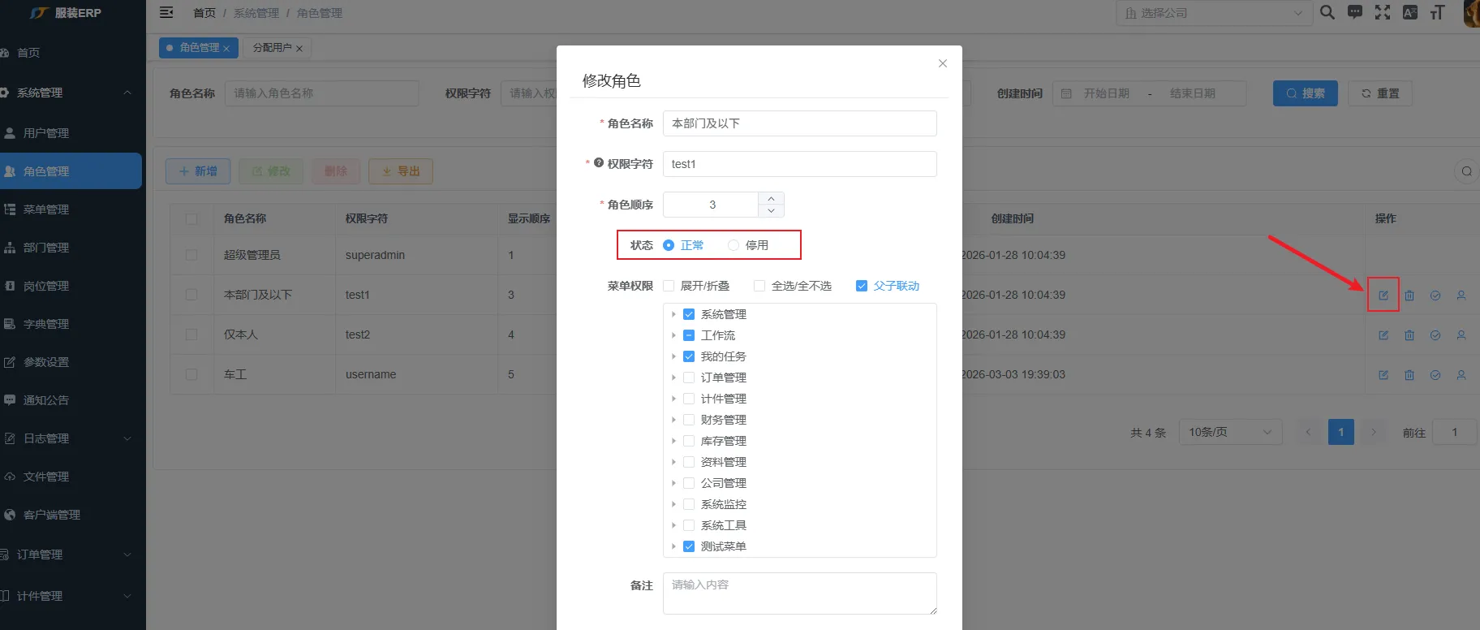1480x630 pixels.
Task: Click the 备注 remarks text area
Action: (x=799, y=593)
